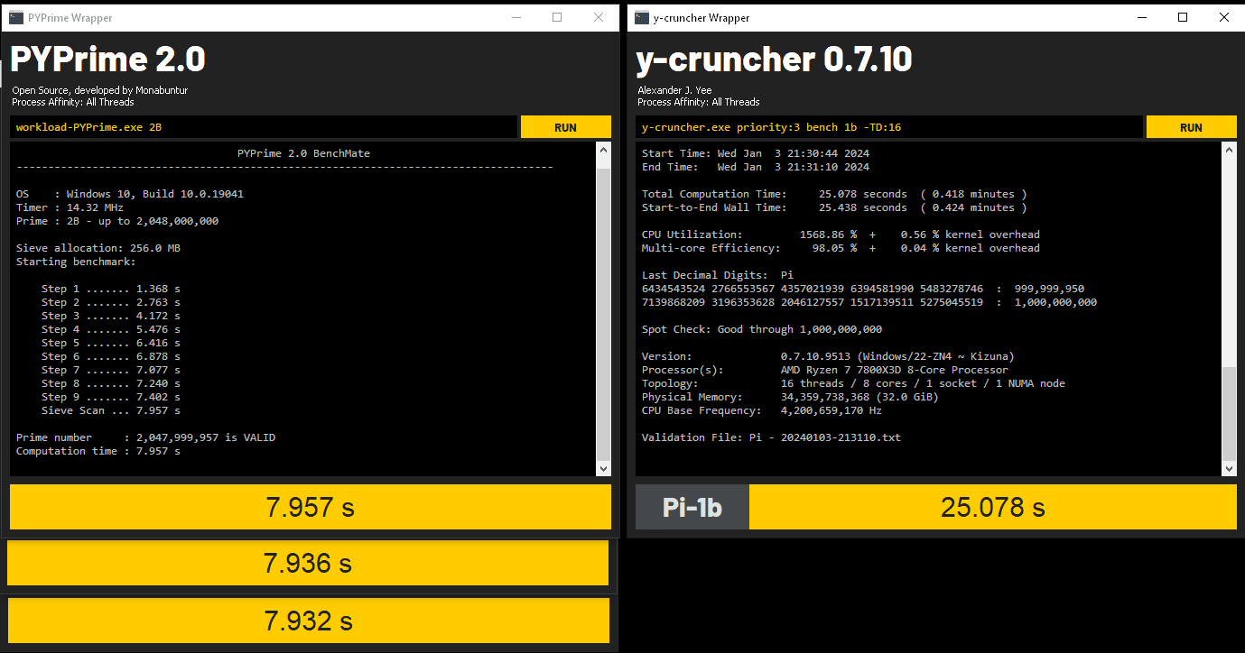This screenshot has width=1245, height=653.
Task: Click the 'Prime : 2B' line
Action: pyautogui.click(x=117, y=221)
